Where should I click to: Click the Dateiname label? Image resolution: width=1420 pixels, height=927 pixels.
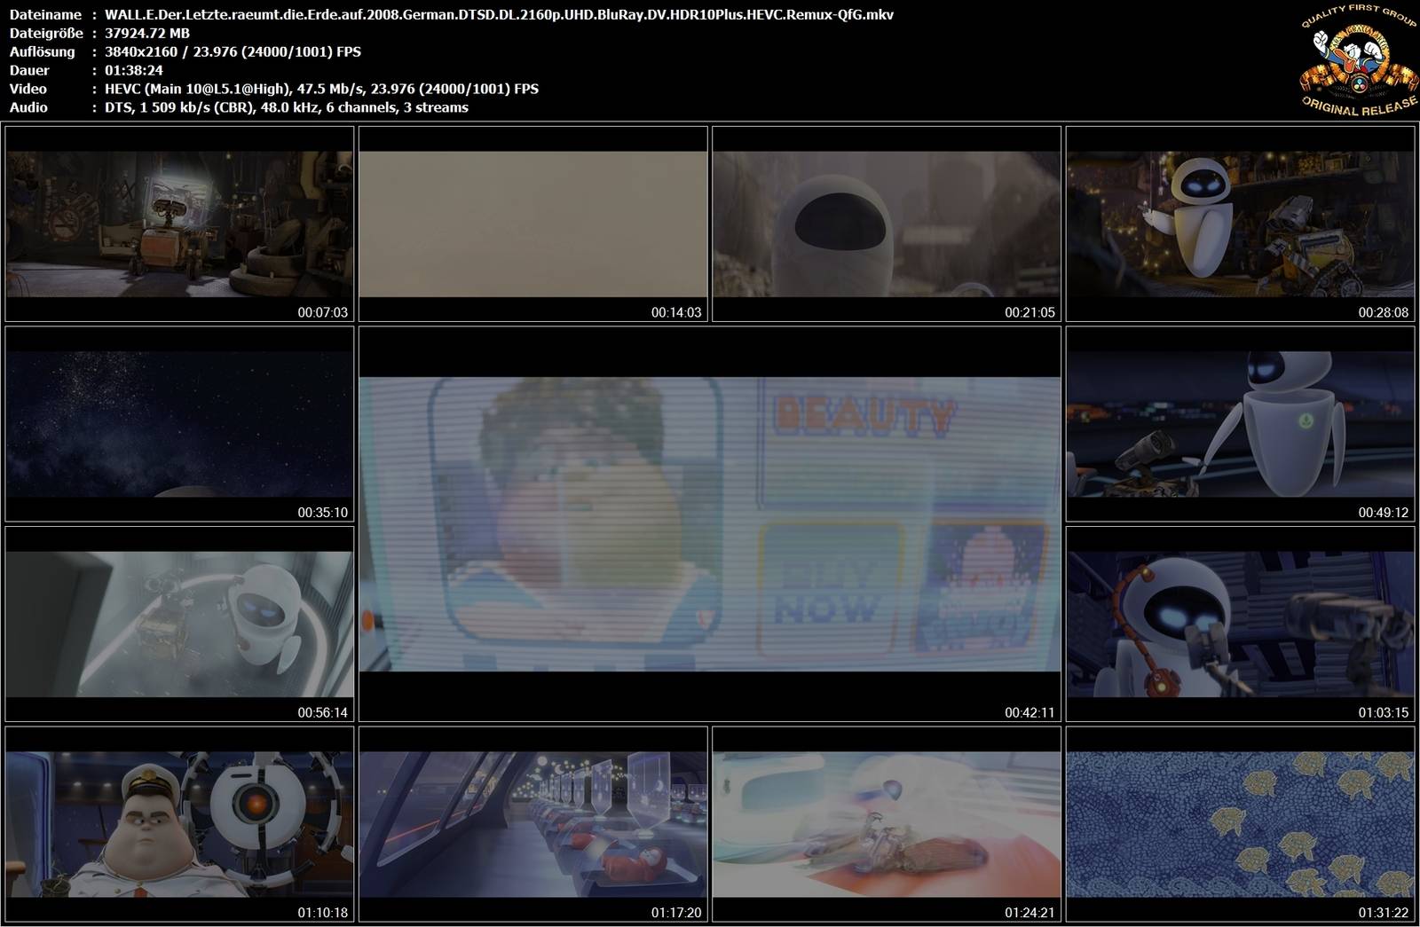point(45,14)
